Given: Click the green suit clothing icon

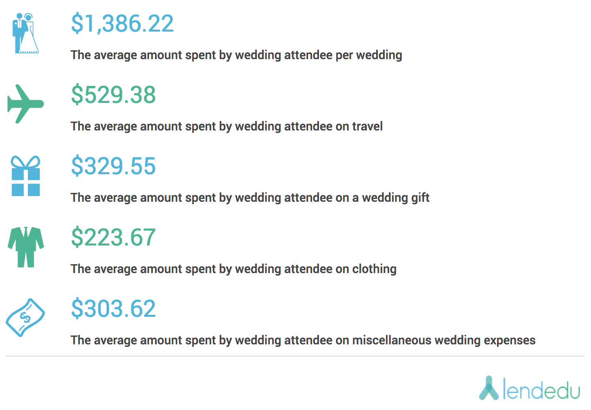Looking at the screenshot, I should [x=26, y=247].
